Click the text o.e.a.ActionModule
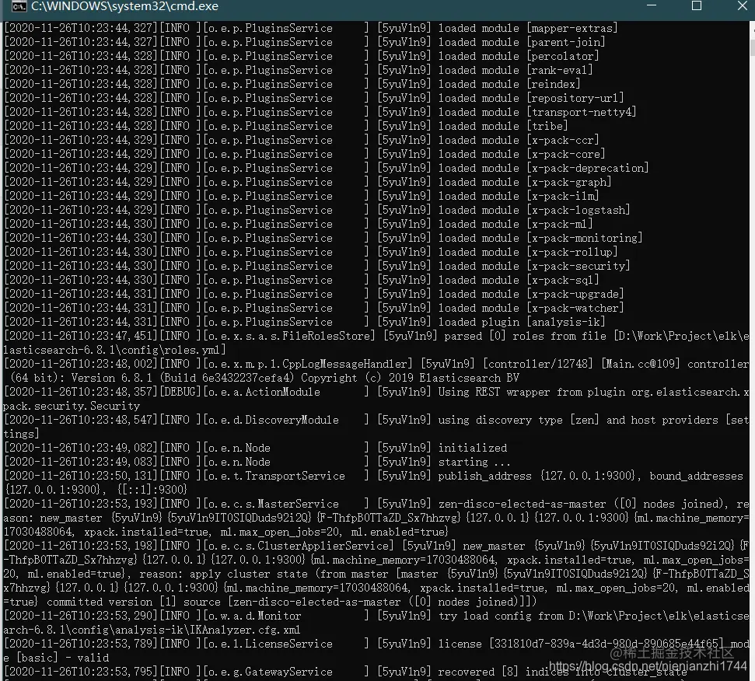Viewport: 755px width, 681px height. tap(264, 392)
